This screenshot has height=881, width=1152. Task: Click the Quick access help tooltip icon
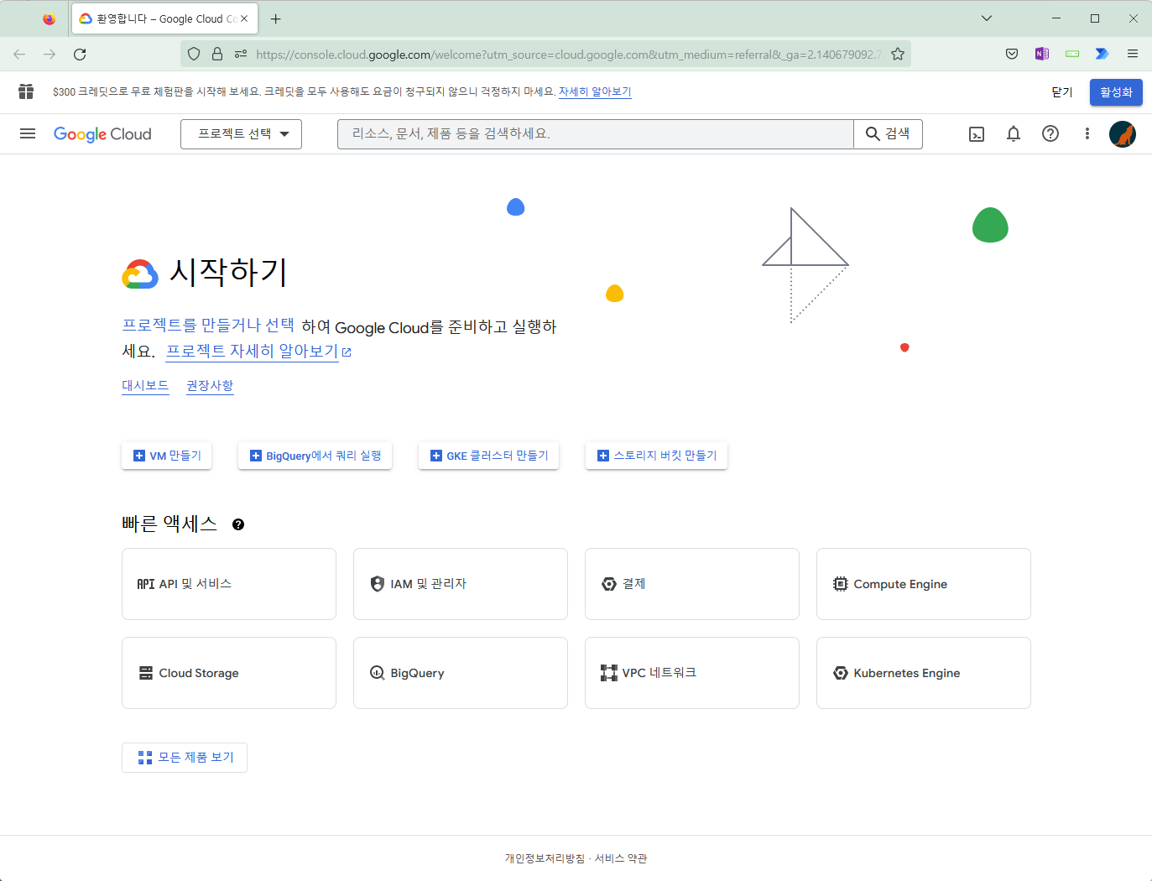[x=238, y=524]
